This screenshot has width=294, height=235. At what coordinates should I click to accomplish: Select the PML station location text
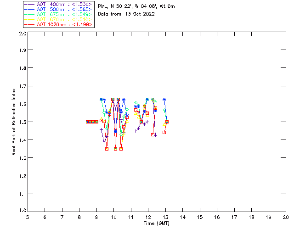136,6
